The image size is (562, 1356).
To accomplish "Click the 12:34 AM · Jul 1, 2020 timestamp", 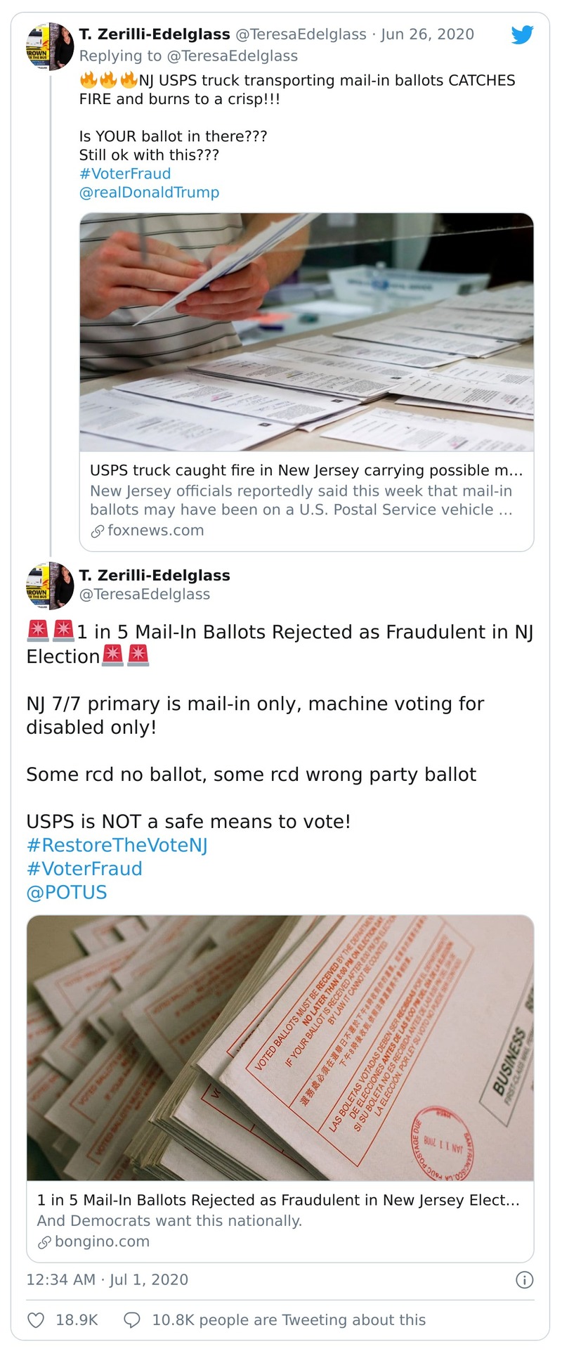I will pos(107,1279).
